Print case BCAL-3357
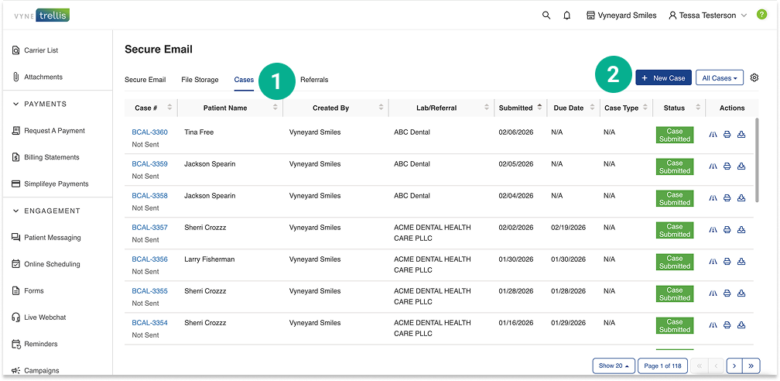780x381 pixels. 727,230
